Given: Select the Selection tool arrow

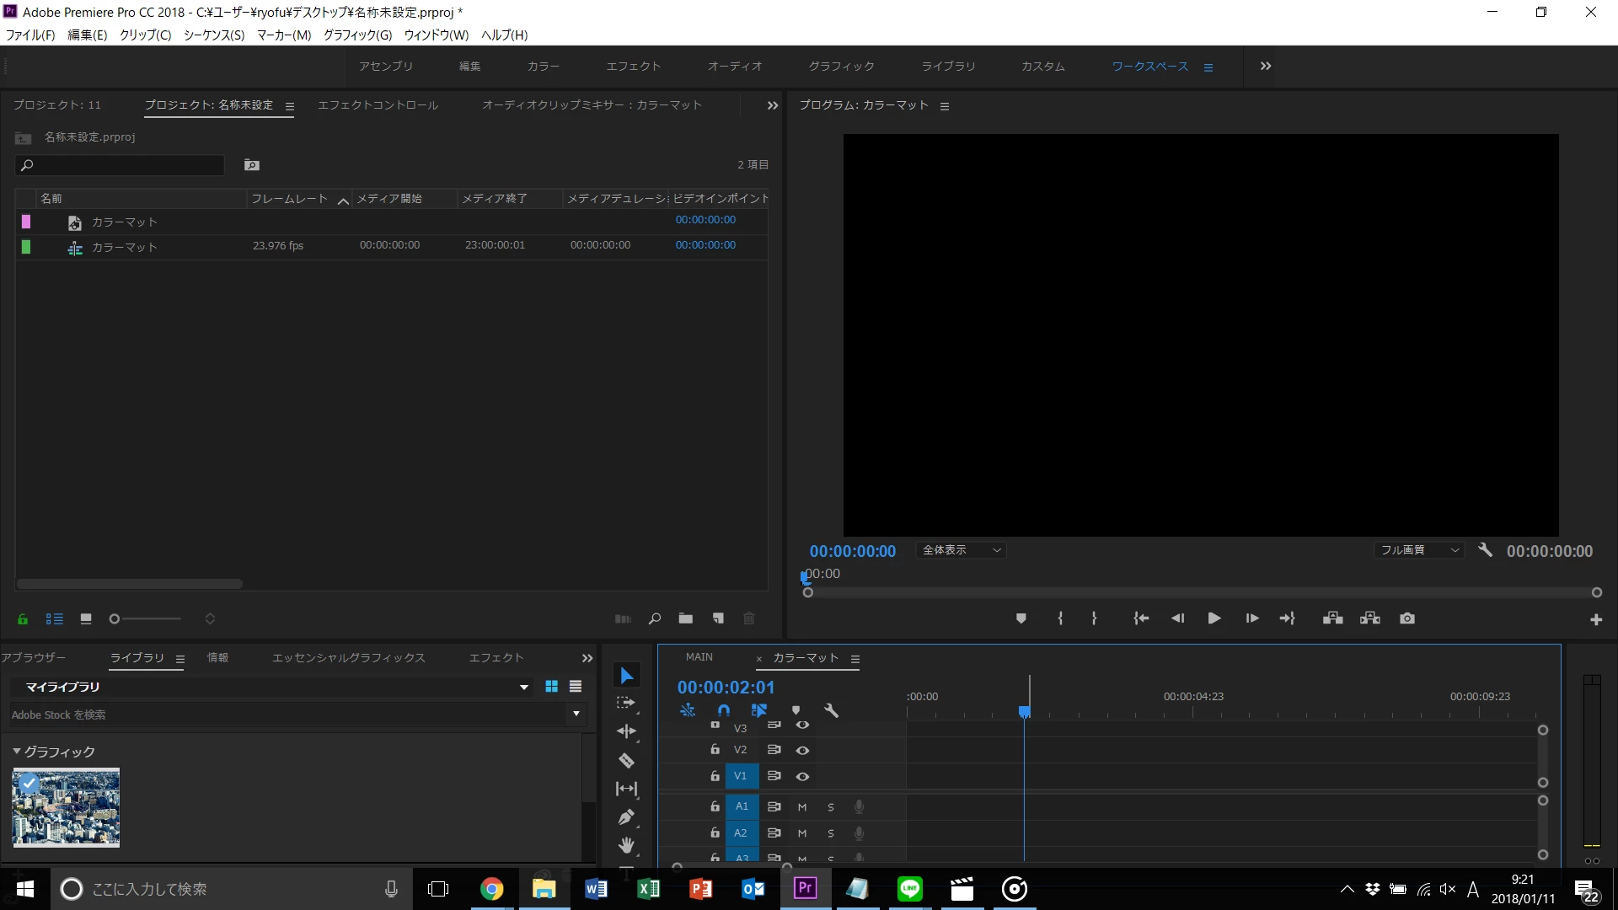Looking at the screenshot, I should [x=626, y=676].
